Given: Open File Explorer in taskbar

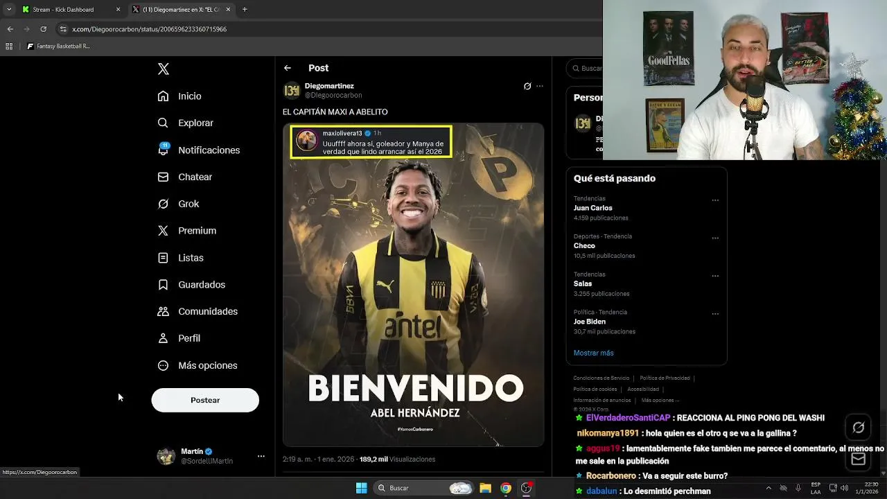Looking at the screenshot, I should coord(485,488).
